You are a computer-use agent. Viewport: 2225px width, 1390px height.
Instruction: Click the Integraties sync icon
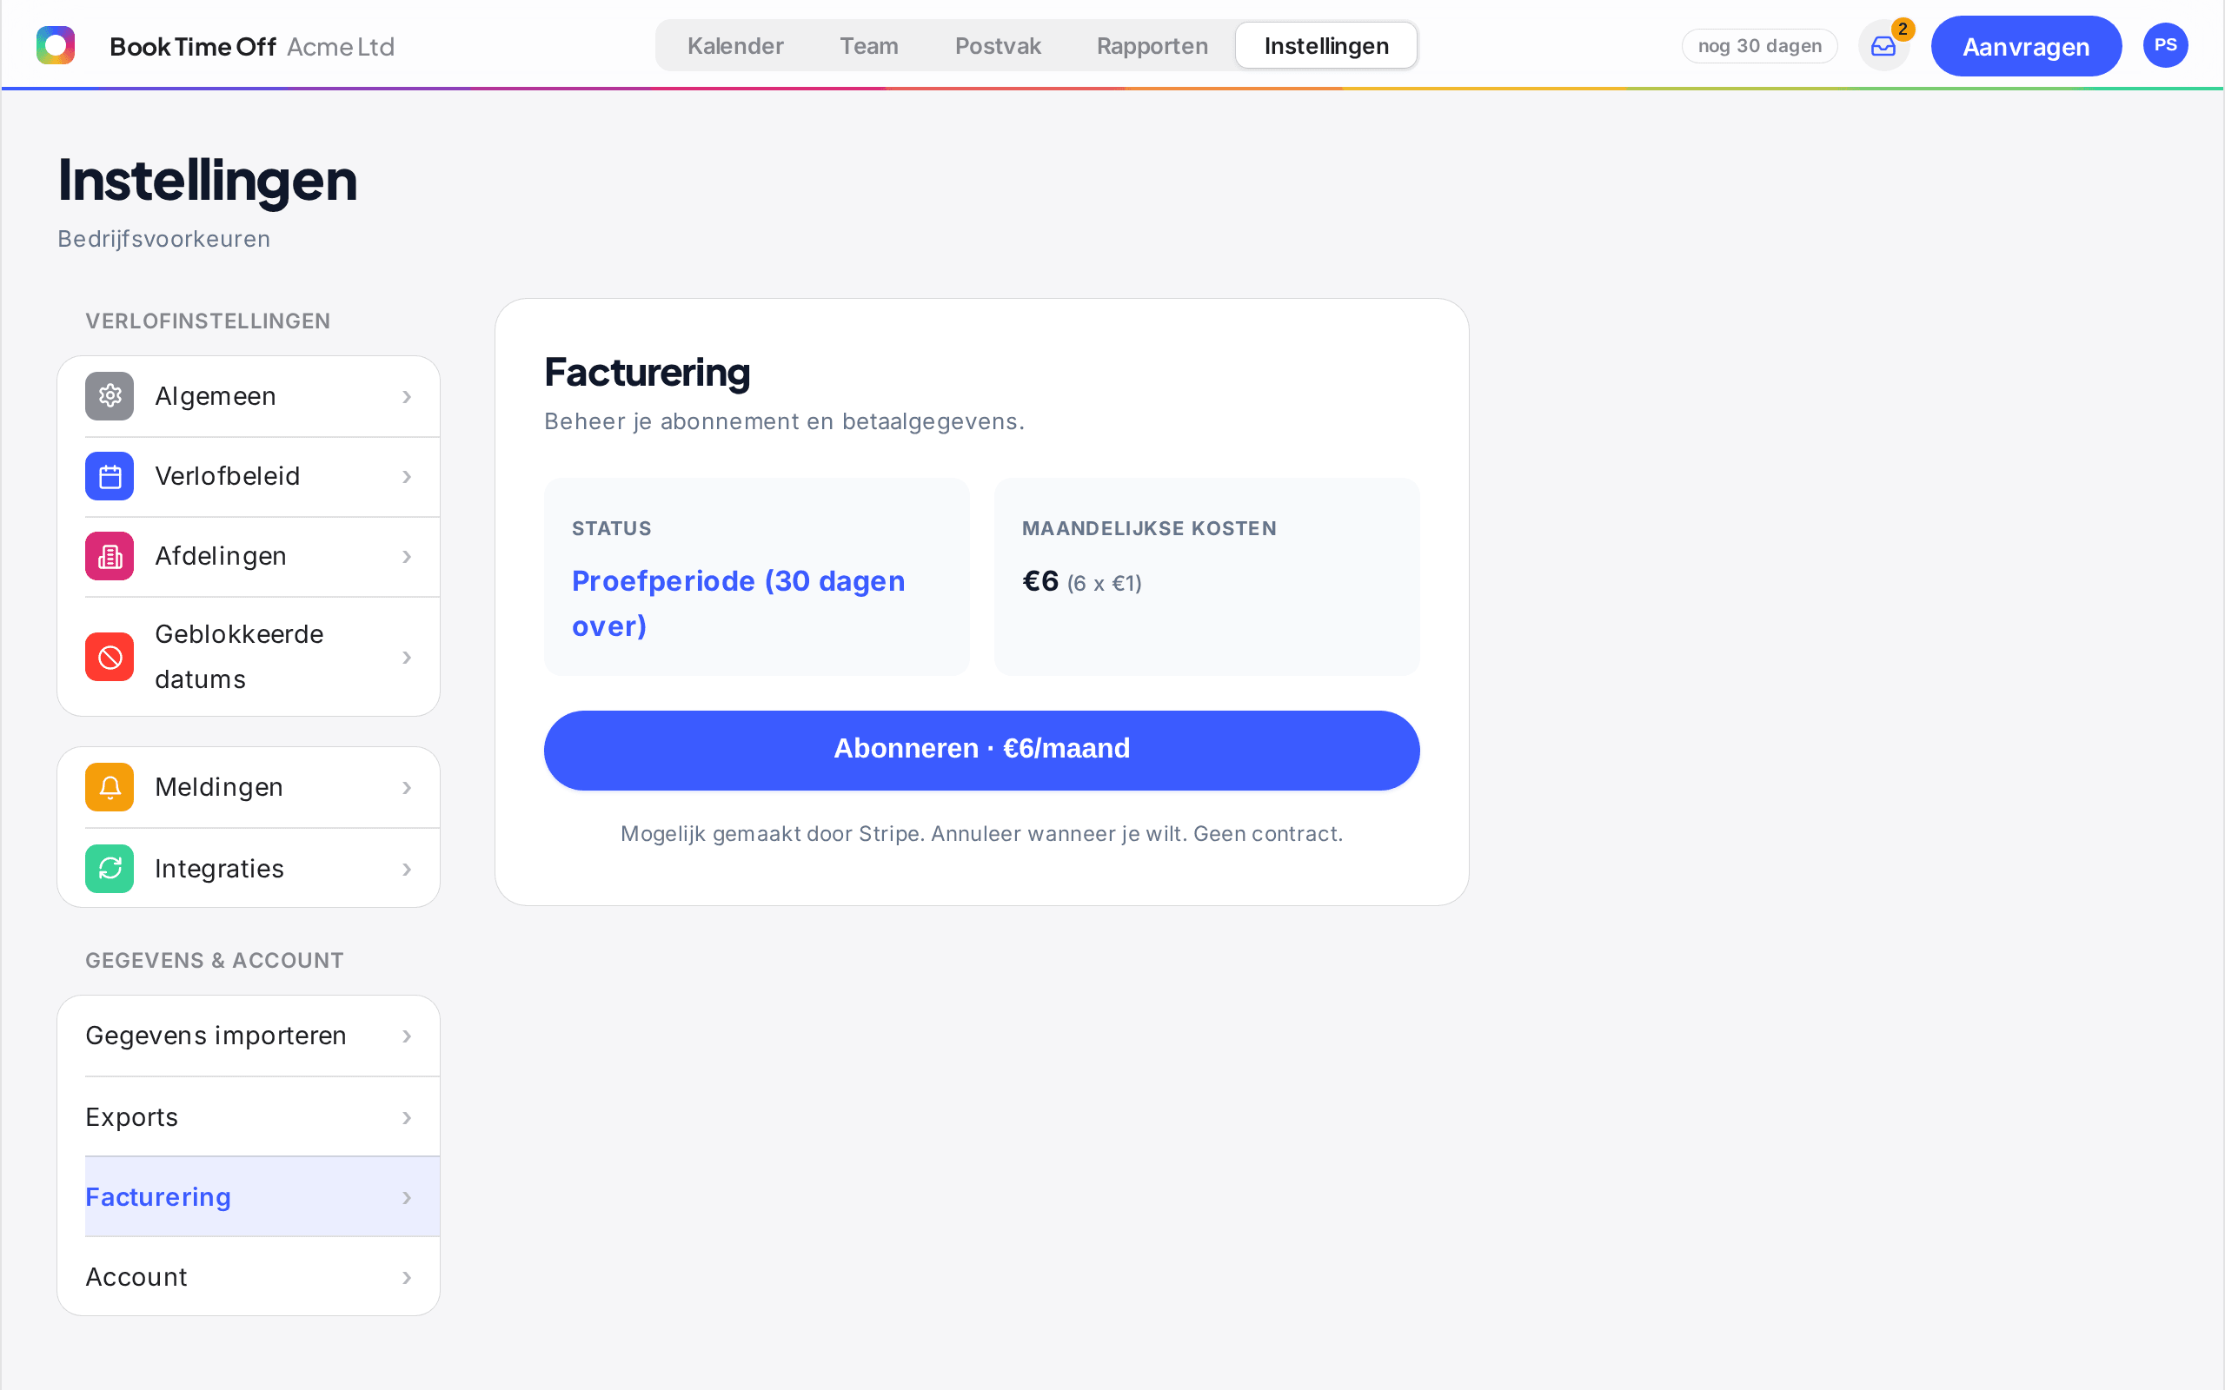click(110, 869)
